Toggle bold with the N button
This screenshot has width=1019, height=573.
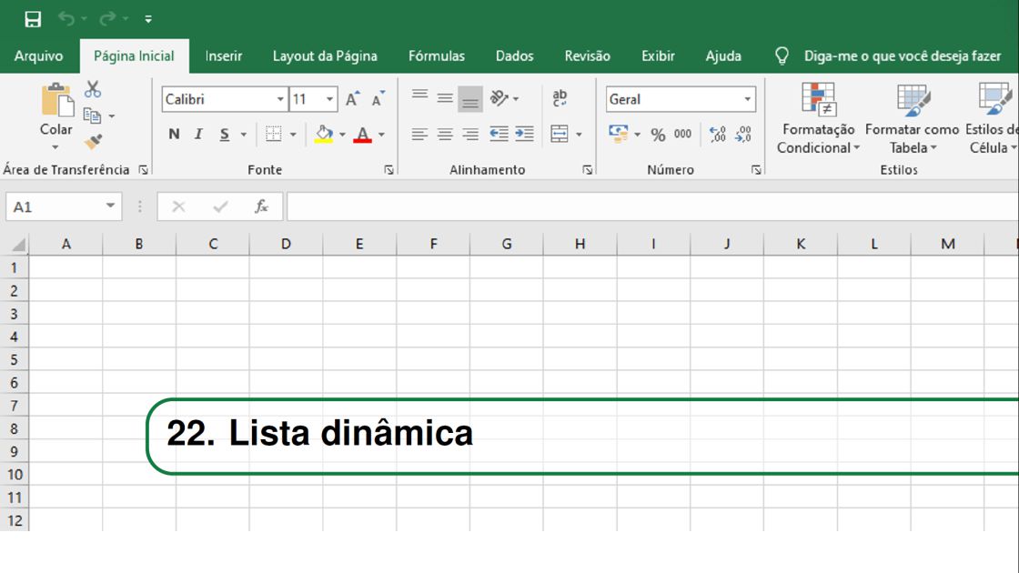point(174,134)
